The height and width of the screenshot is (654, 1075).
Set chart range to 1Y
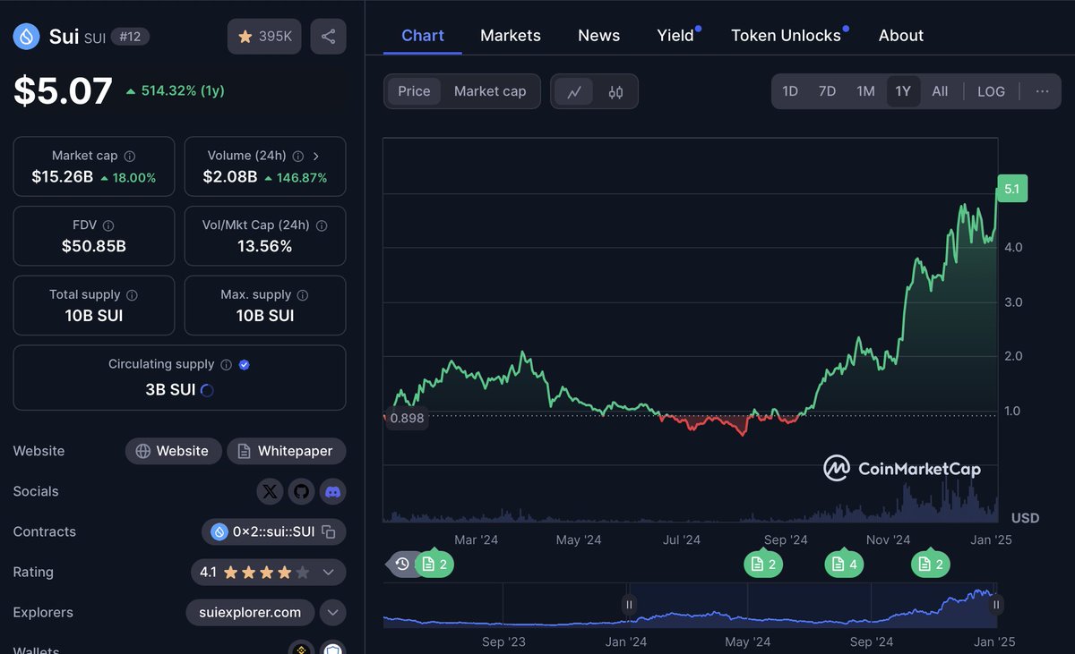click(903, 91)
